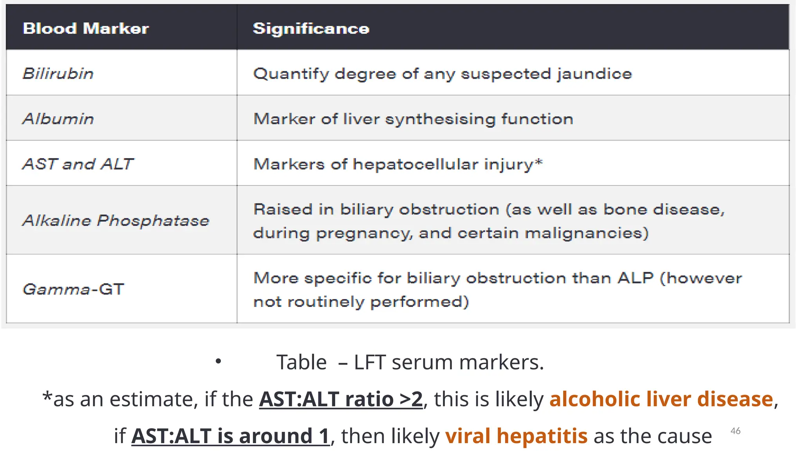
Task: Click the underlined "AST:ALT ratio >2" text
Action: pyautogui.click(x=341, y=399)
